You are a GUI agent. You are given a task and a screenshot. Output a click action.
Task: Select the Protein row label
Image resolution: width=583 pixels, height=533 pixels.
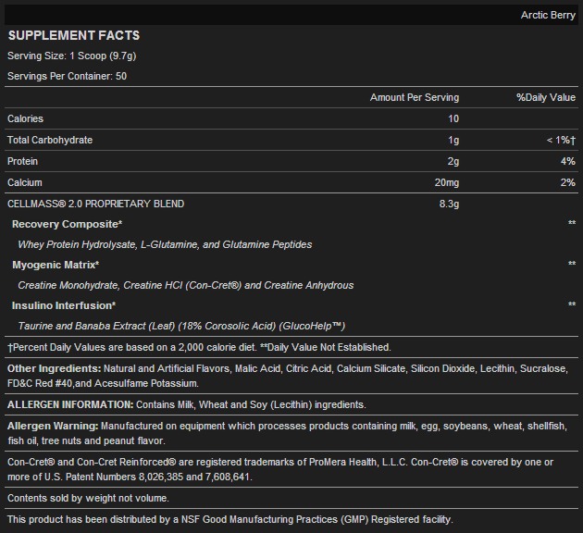(22, 161)
